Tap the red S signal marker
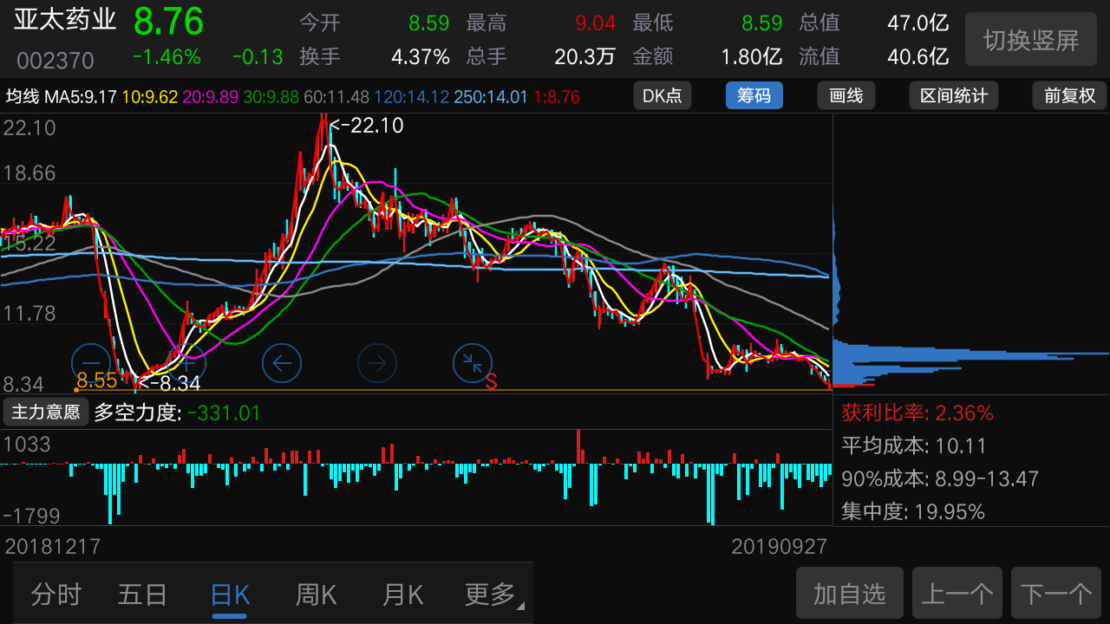 pyautogui.click(x=491, y=381)
